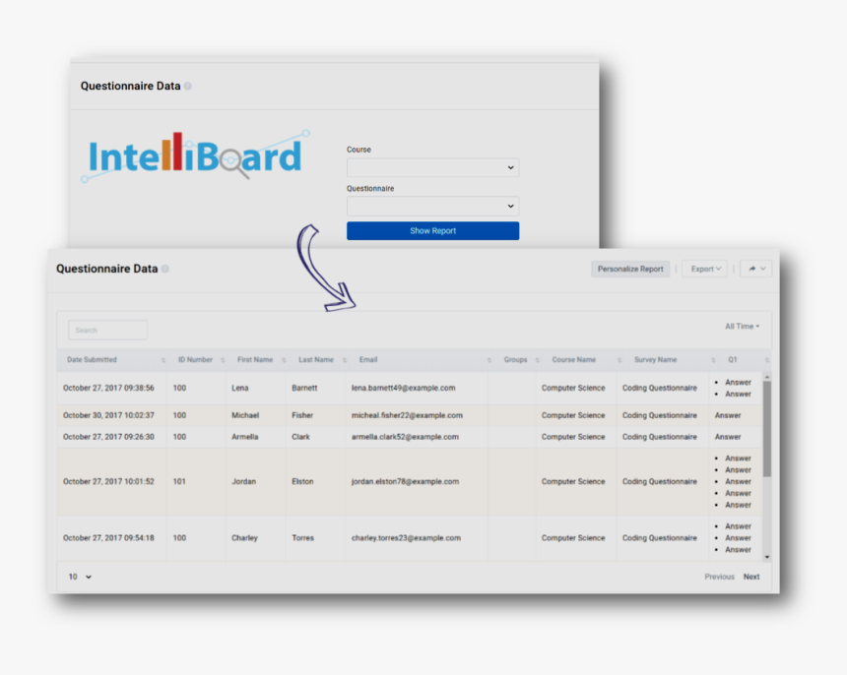Select micheal.fisher22@example.com email cell
Image resolution: width=847 pixels, height=675 pixels.
click(x=407, y=415)
